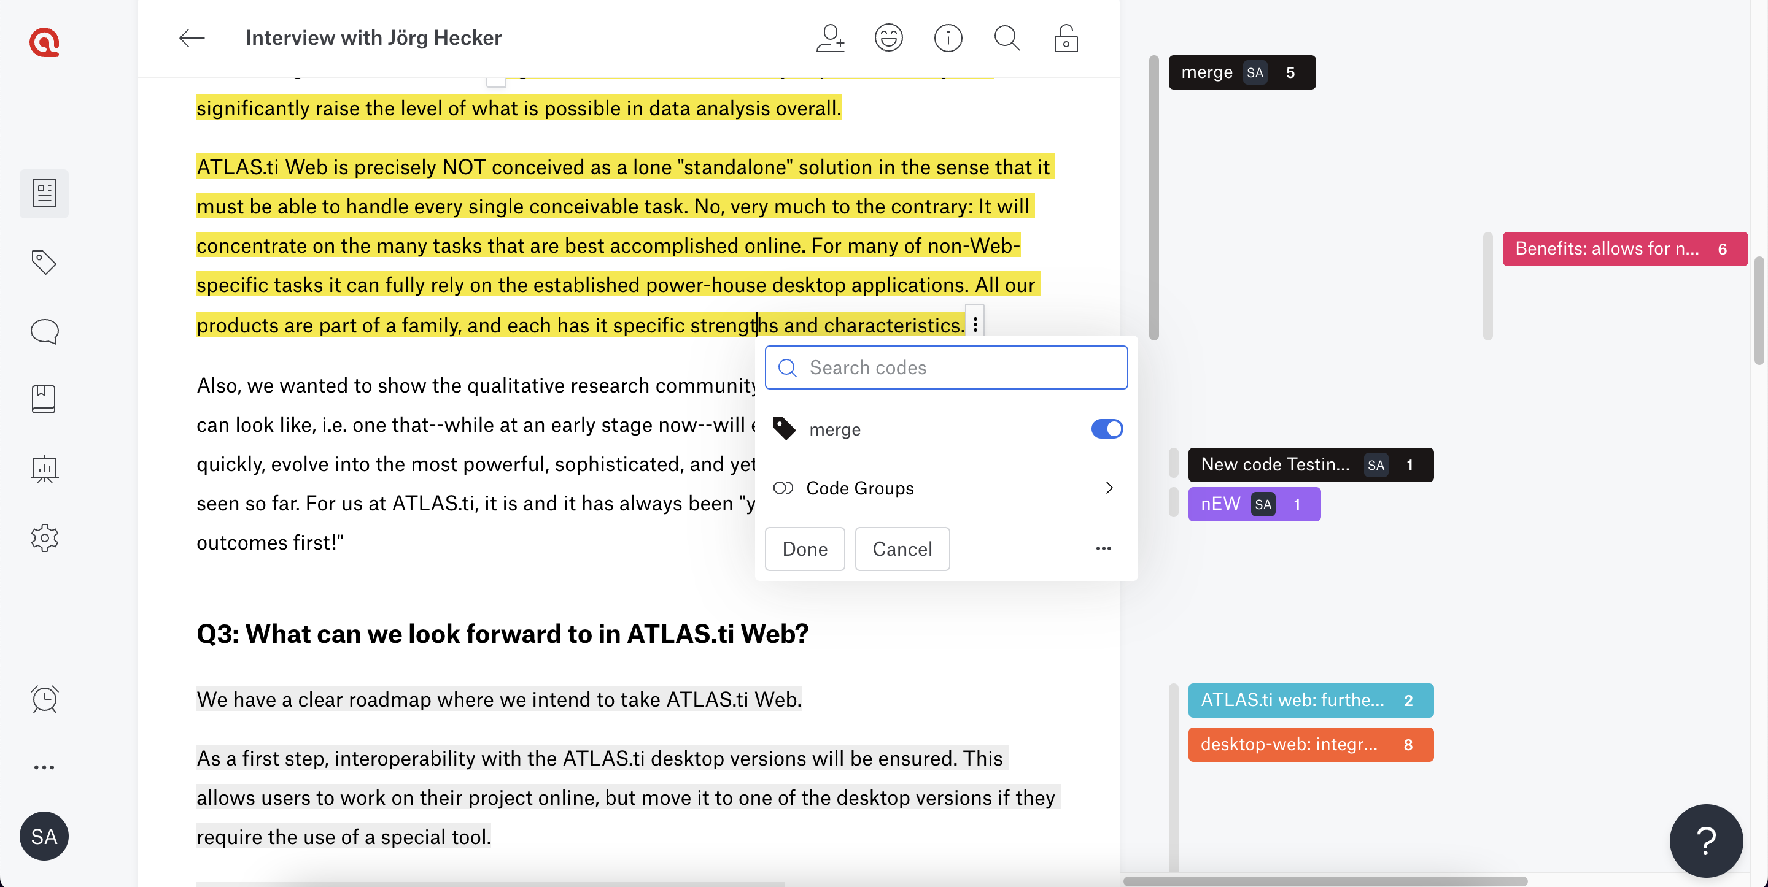Open the ellipsis menu inside the code popup
The width and height of the screenshot is (1768, 887).
[1104, 549]
